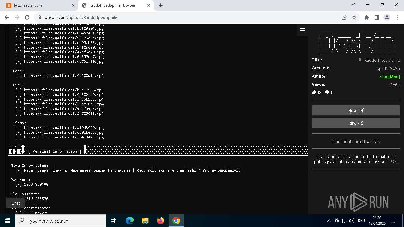Viewport: 404px width, 227px height.
Task: Show hidden system tray icons
Action: (x=329, y=221)
